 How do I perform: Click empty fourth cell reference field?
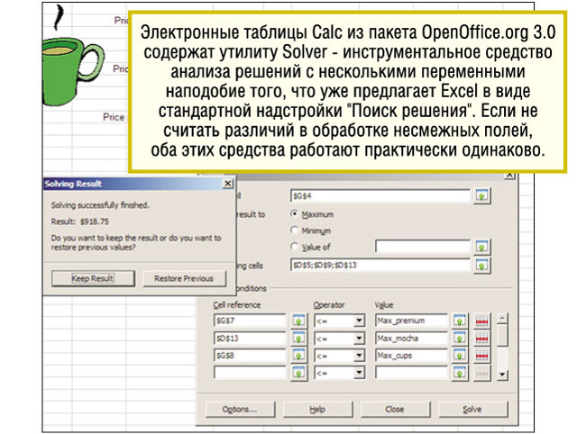point(250,373)
